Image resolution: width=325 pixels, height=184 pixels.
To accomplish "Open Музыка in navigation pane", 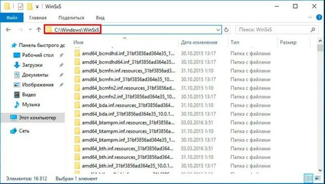I will tap(31, 104).
